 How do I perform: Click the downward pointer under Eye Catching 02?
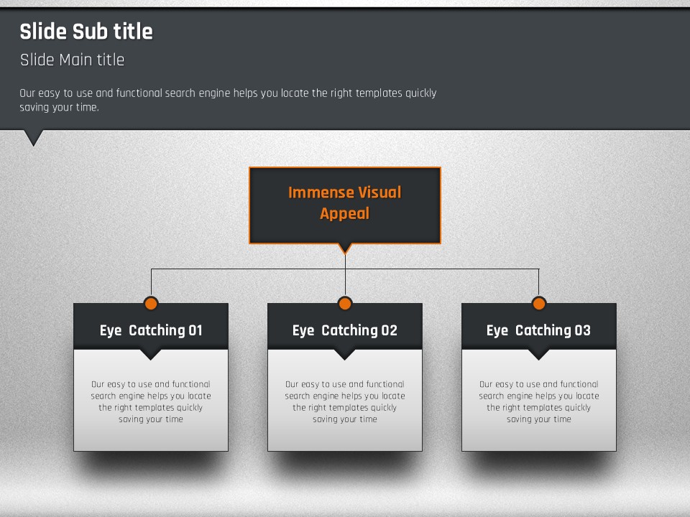click(x=344, y=354)
